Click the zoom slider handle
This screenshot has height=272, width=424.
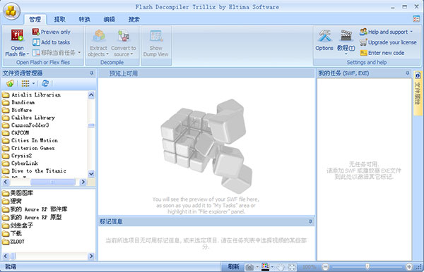click(x=367, y=266)
